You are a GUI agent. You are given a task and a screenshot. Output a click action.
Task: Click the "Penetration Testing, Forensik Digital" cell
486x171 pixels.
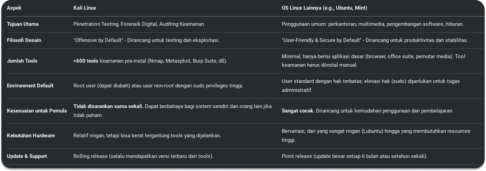click(x=138, y=24)
